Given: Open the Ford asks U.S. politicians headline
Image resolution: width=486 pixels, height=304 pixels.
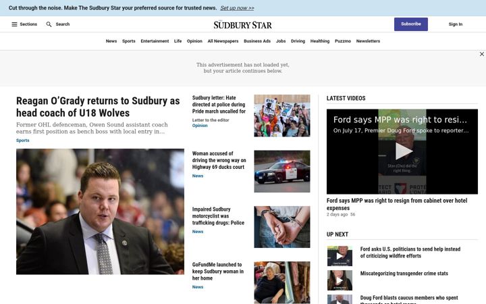Looking at the screenshot, I should click(x=410, y=253).
